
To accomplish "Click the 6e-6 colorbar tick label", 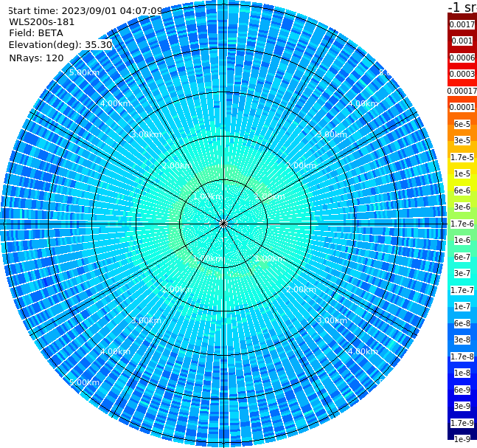I will pos(462,190).
